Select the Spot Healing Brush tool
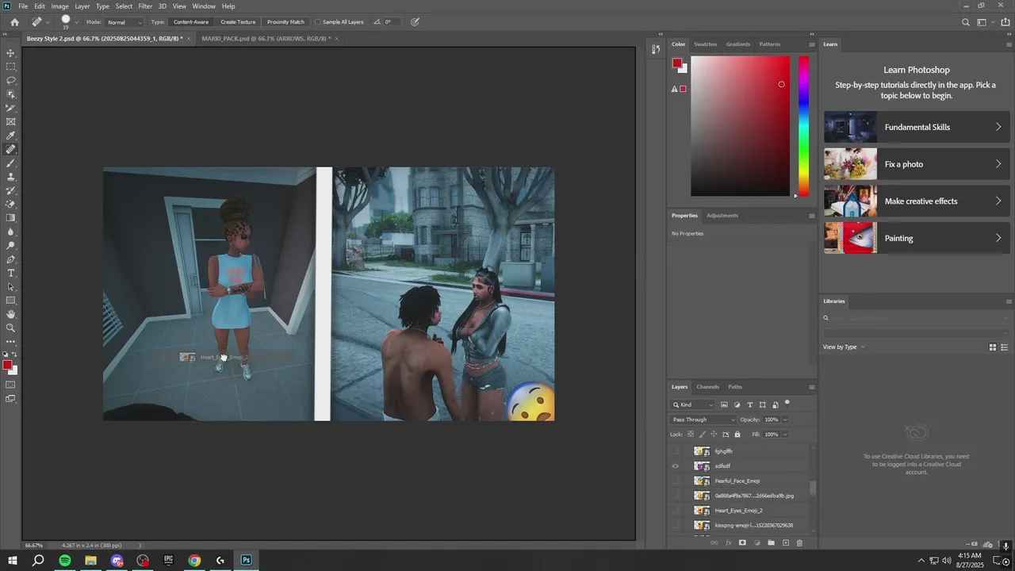 click(11, 149)
